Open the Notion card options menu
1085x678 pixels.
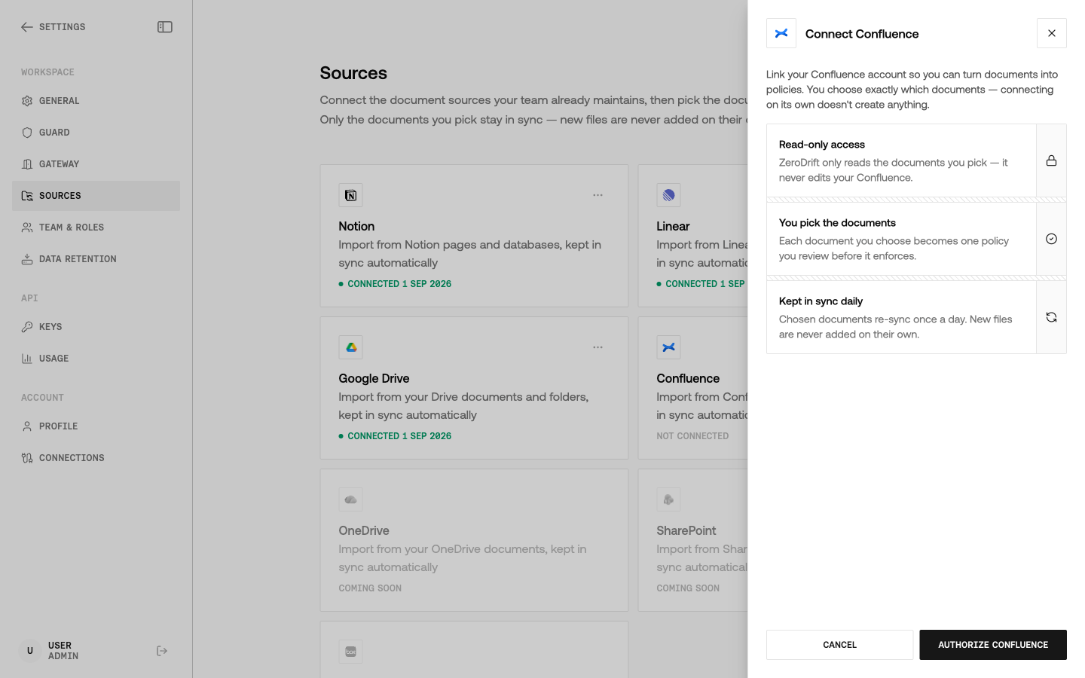point(598,195)
